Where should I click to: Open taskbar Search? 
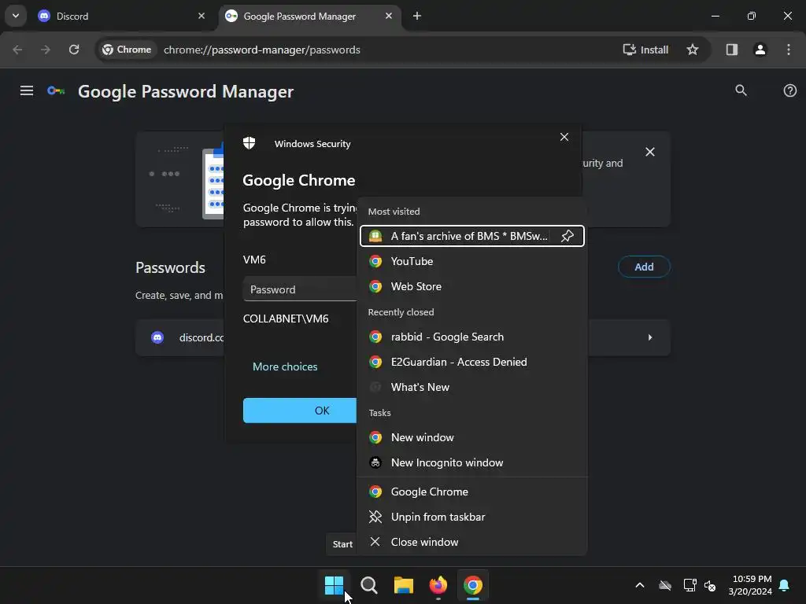[368, 585]
